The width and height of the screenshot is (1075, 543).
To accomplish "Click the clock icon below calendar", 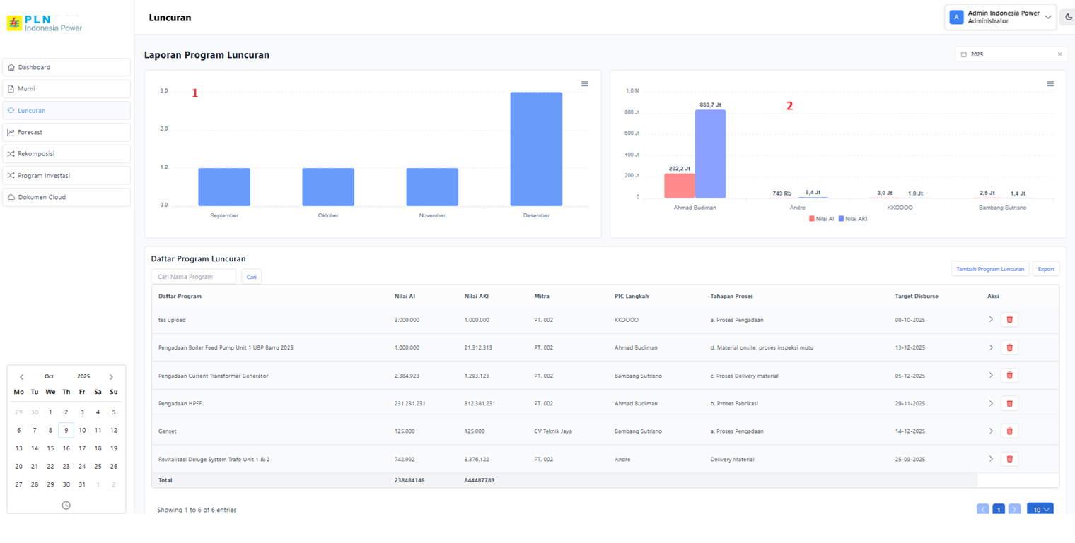I will [x=66, y=505].
